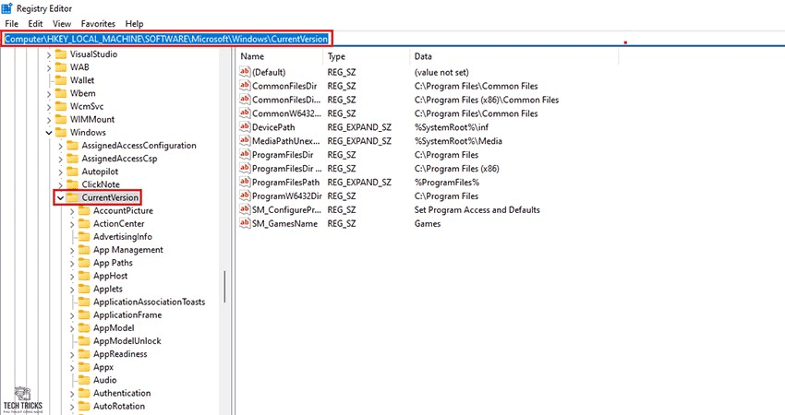Expand the WcmSvc key
Viewport: 785px width, 415px height.
coord(49,106)
